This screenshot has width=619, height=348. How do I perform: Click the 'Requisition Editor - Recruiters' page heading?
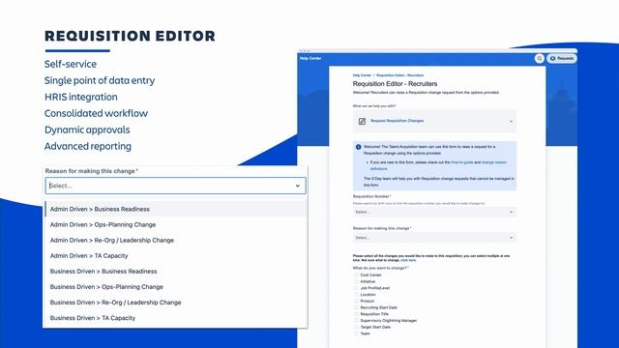395,84
